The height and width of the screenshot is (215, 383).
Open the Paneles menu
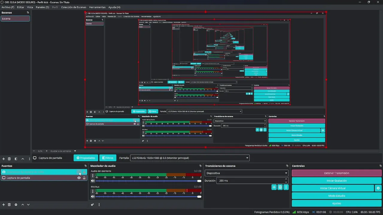pyautogui.click(x=42, y=7)
